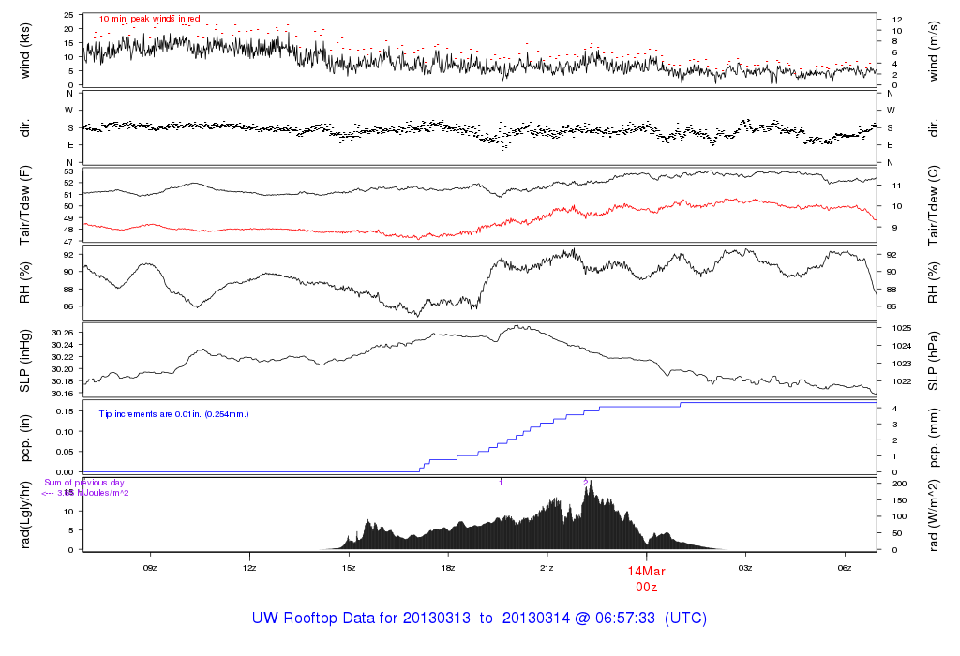Click the "SLP (hPa)" axis label
Screen dimensions: 960x656
tap(934, 361)
